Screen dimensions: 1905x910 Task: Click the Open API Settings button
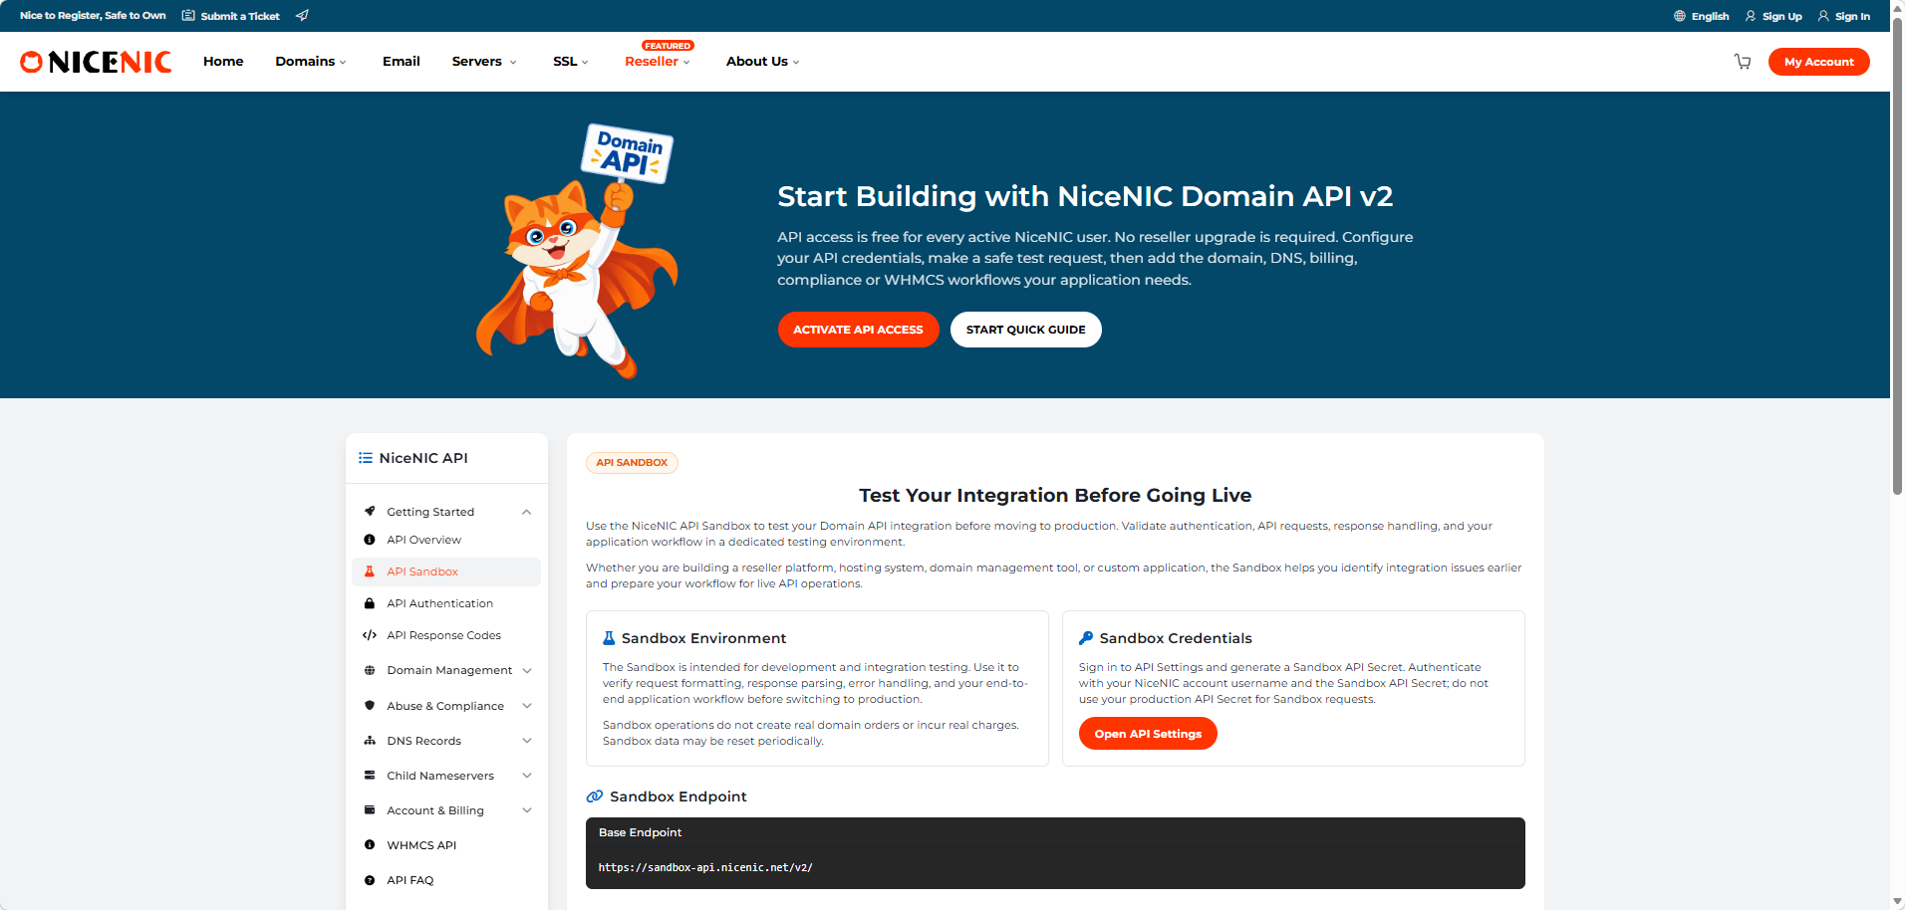pyautogui.click(x=1148, y=734)
